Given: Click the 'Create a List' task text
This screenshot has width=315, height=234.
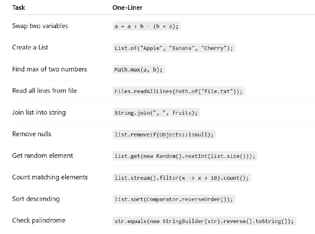Looking at the screenshot, I should 30,48.
